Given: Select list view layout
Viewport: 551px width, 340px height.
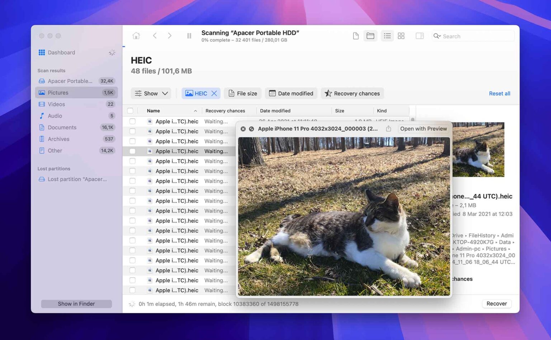Looking at the screenshot, I should click(387, 36).
